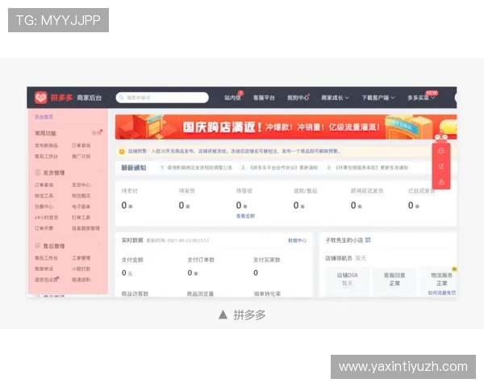Click the QR code icon beside shop name

pos(368,239)
